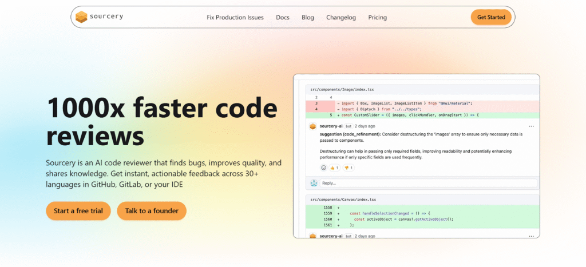The image size is (586, 267).
Task: Open the three-dot menu on bottom comment
Action: pyautogui.click(x=531, y=236)
